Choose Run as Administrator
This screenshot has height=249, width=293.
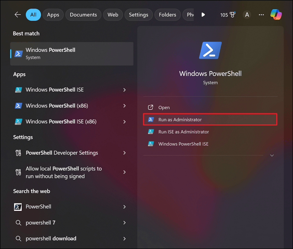pyautogui.click(x=180, y=120)
